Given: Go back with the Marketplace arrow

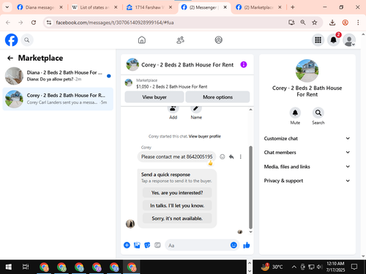Looking at the screenshot, I should point(10,58).
